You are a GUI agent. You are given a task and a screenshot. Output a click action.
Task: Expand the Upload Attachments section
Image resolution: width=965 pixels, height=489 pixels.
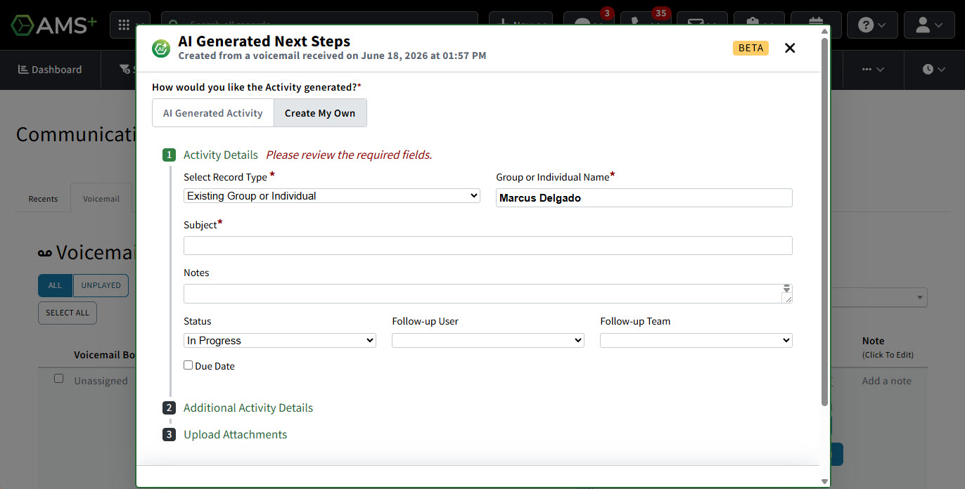tap(236, 435)
